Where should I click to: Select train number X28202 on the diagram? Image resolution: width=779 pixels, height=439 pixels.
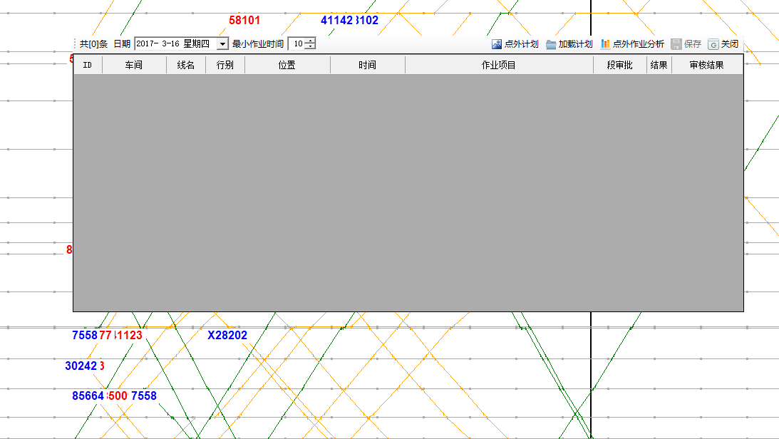point(227,335)
